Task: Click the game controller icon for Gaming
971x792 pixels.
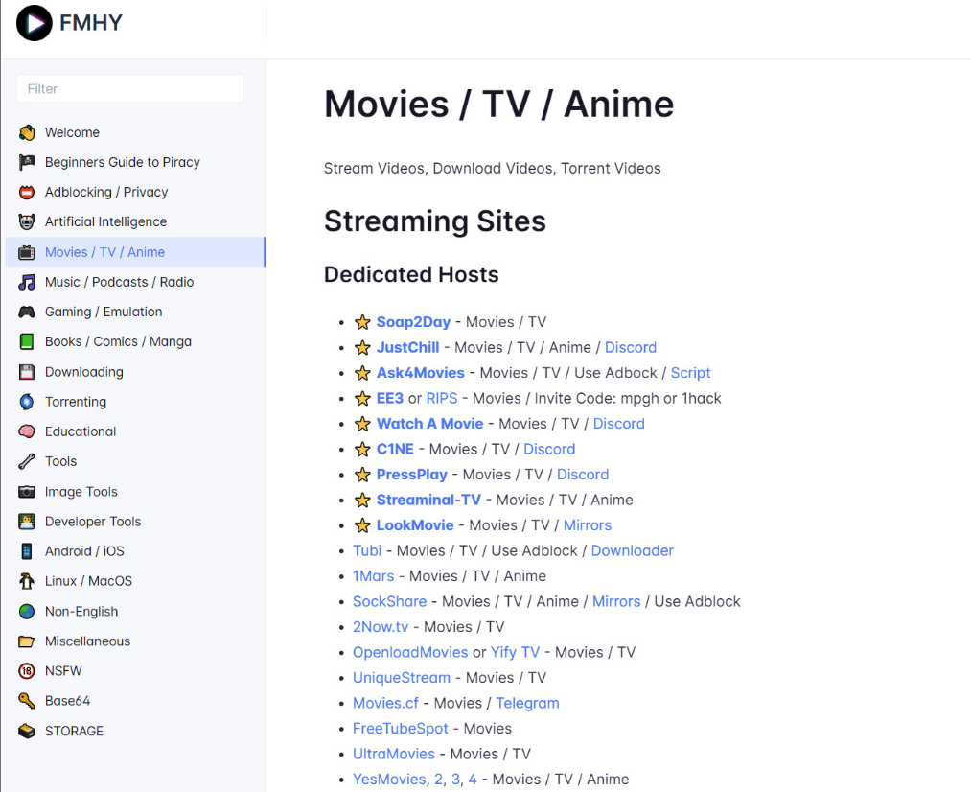Action: click(27, 312)
